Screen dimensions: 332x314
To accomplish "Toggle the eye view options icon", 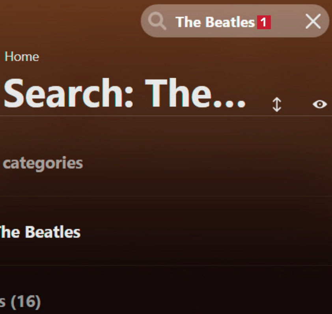I will (320, 104).
